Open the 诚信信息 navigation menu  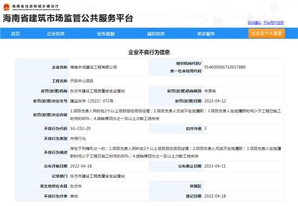coord(156,34)
